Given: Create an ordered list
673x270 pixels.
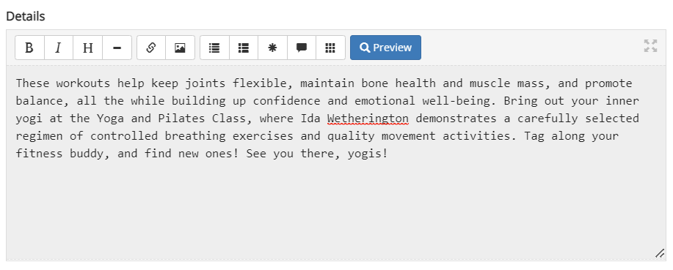Looking at the screenshot, I should click(x=244, y=48).
